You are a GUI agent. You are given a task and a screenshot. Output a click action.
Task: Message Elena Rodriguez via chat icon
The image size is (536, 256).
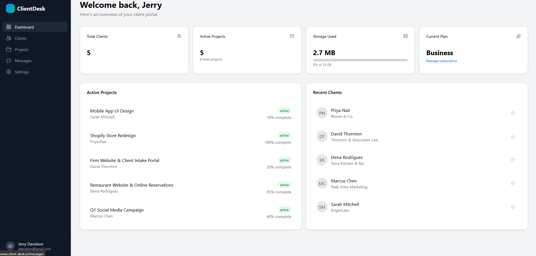pyautogui.click(x=513, y=160)
